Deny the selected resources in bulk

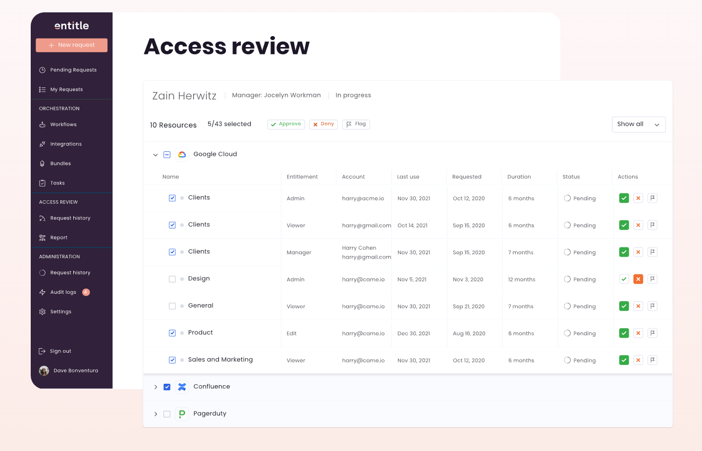(x=324, y=124)
